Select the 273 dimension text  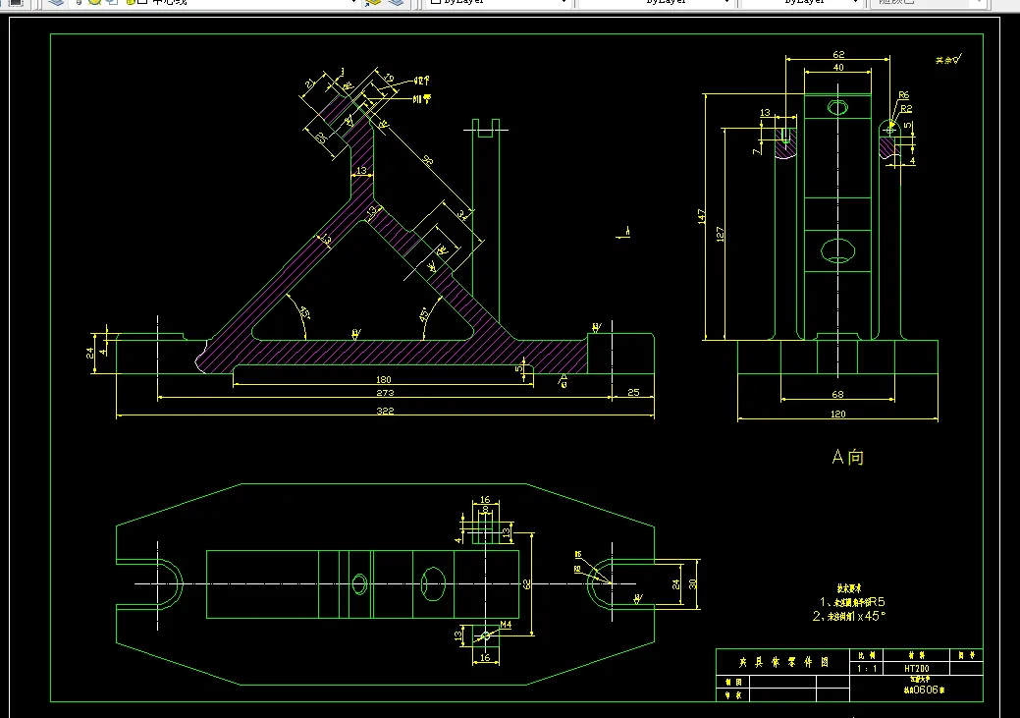tap(385, 393)
